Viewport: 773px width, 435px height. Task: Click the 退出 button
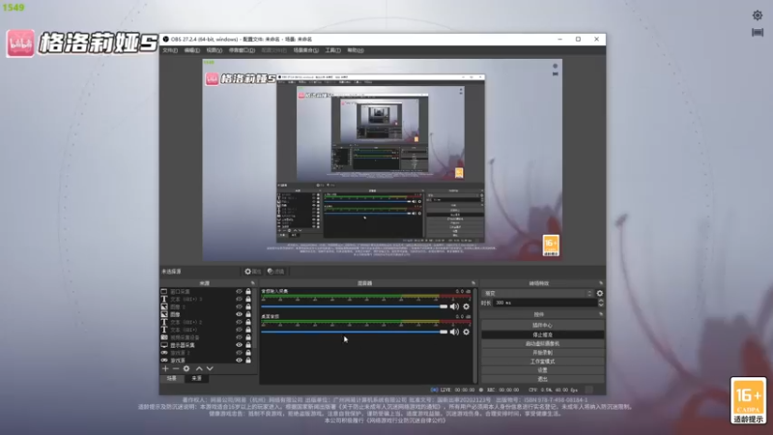point(542,379)
